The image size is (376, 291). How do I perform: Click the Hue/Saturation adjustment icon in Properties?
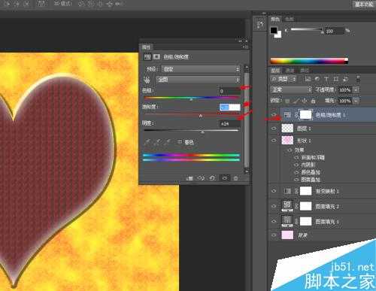[147, 57]
